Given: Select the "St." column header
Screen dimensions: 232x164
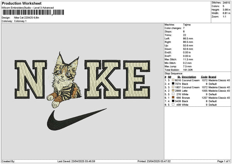Looking at the screenshot, I should coord(179,77).
